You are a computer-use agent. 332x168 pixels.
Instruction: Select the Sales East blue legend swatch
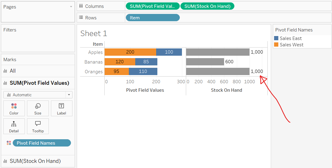[x=276, y=38]
